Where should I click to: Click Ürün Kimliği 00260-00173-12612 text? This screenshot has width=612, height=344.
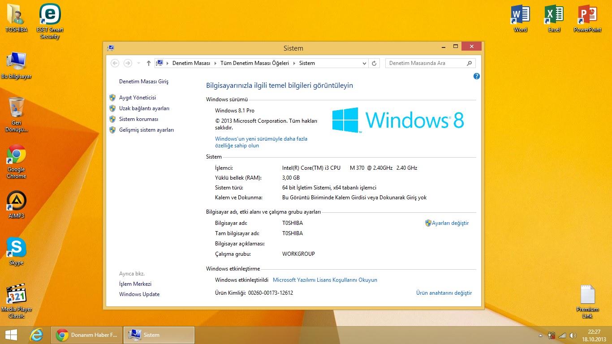254,293
